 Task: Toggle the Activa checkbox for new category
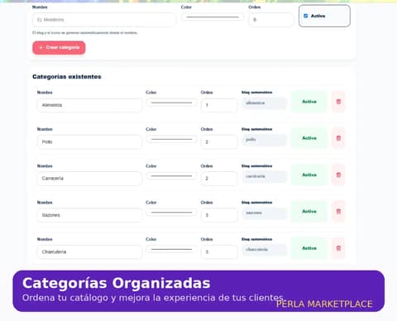pos(305,16)
